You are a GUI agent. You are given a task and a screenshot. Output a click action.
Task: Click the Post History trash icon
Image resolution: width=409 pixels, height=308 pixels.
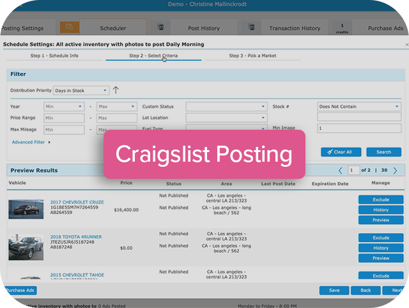[160, 27]
